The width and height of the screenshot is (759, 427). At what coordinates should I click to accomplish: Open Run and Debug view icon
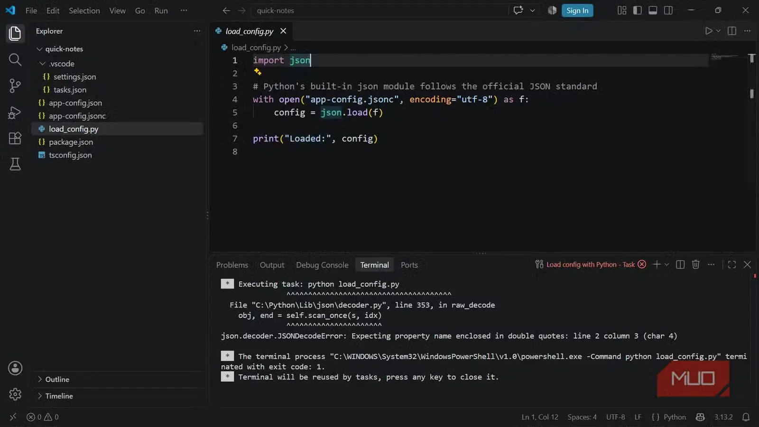point(15,112)
